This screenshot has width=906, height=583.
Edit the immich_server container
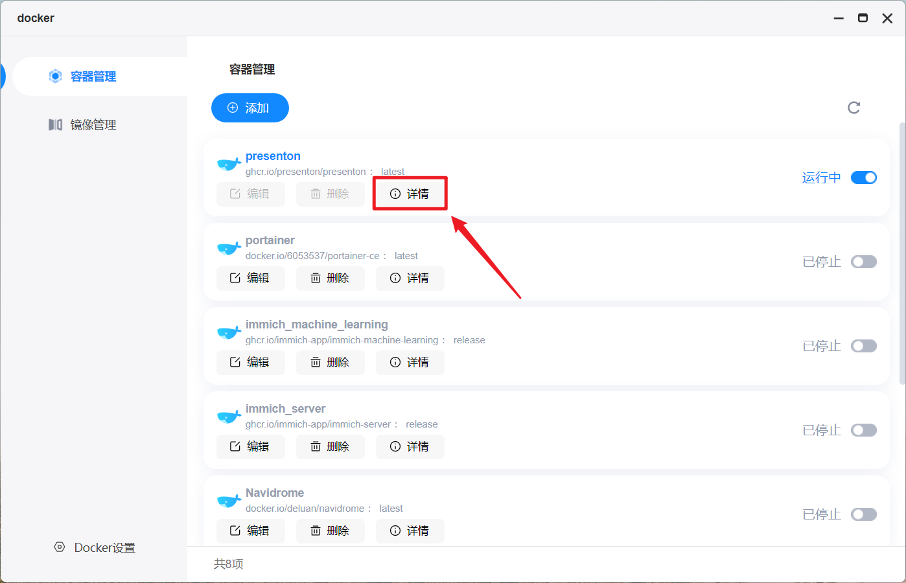[251, 446]
